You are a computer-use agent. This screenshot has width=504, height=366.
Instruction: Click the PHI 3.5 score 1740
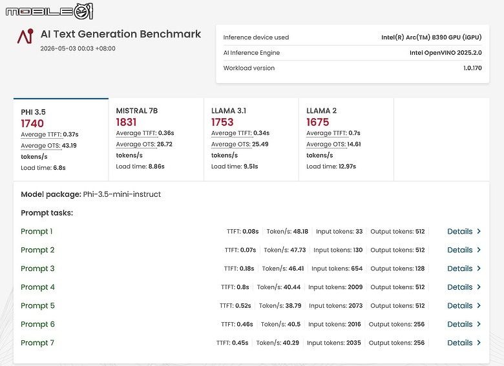(32, 123)
